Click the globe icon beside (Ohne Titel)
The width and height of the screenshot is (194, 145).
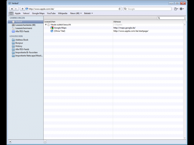[x=52, y=31]
